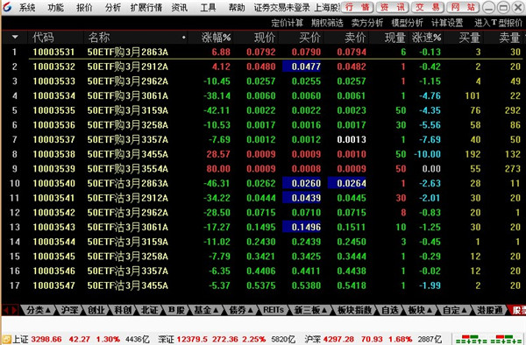
Task: Switch to the 科创 tab
Action: click(x=123, y=310)
